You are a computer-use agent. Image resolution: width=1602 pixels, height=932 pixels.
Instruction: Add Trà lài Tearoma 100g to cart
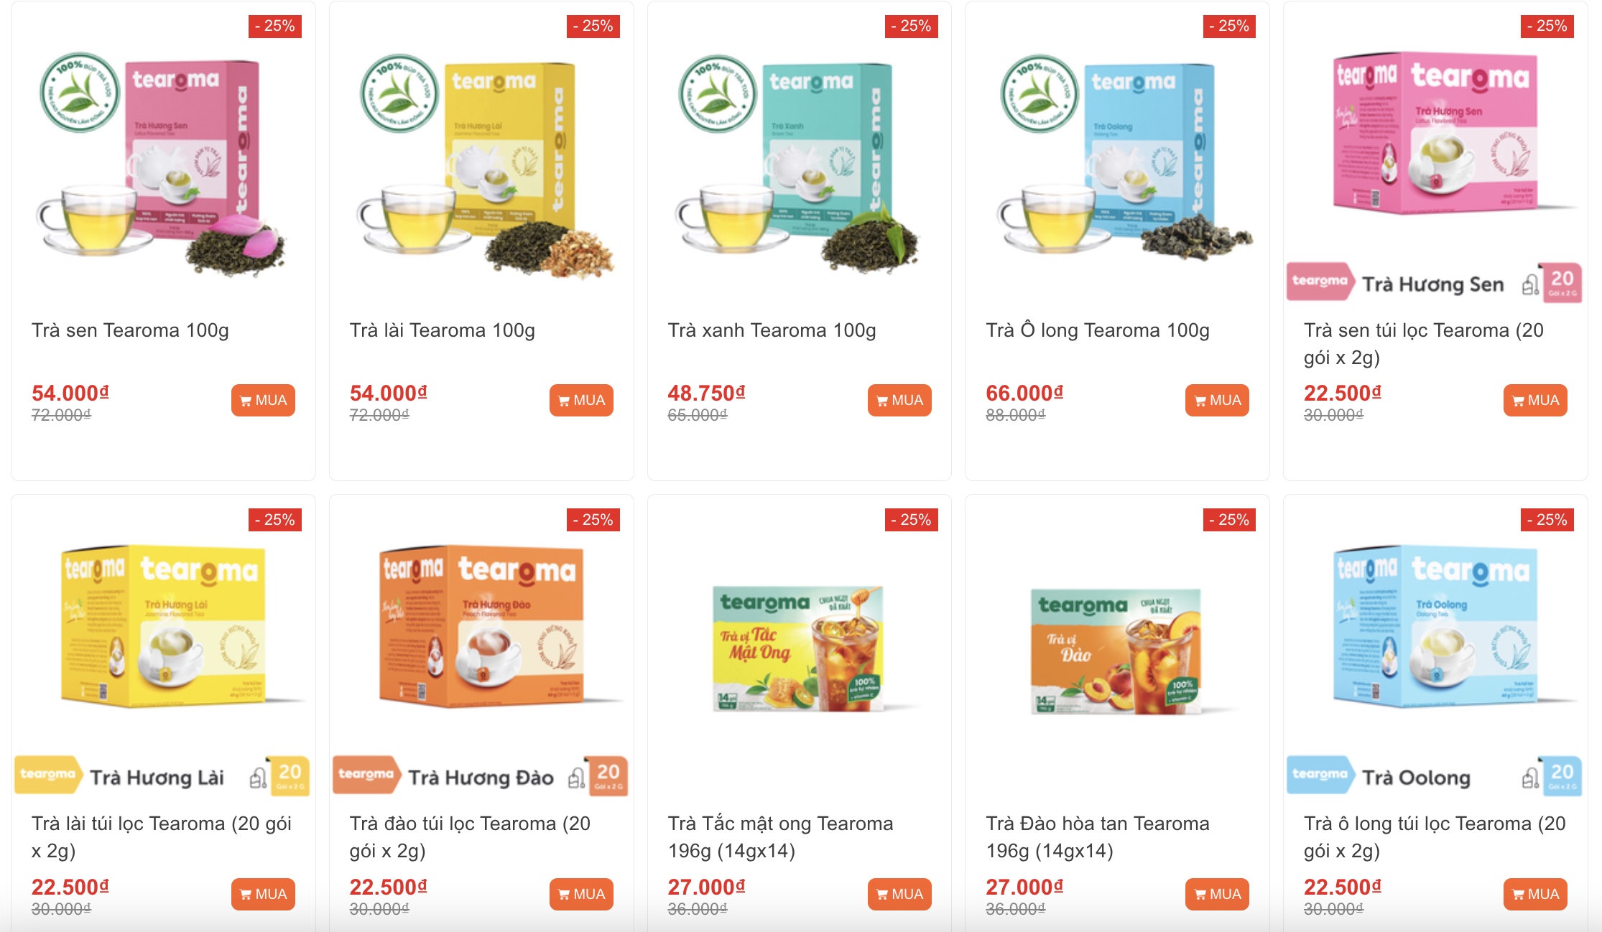[581, 400]
